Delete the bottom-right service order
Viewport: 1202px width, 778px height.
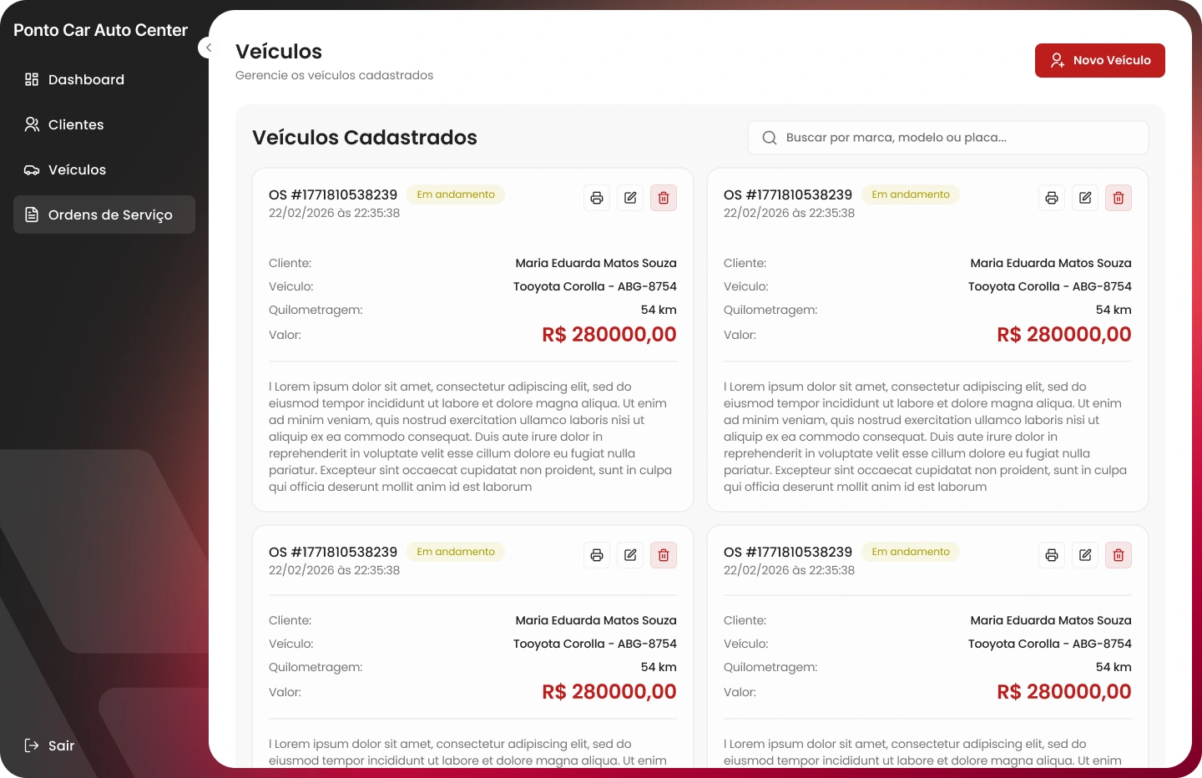pos(1119,555)
